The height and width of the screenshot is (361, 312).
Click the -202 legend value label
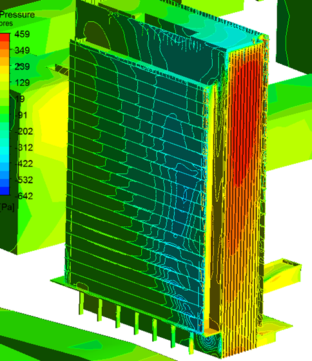coord(24,132)
